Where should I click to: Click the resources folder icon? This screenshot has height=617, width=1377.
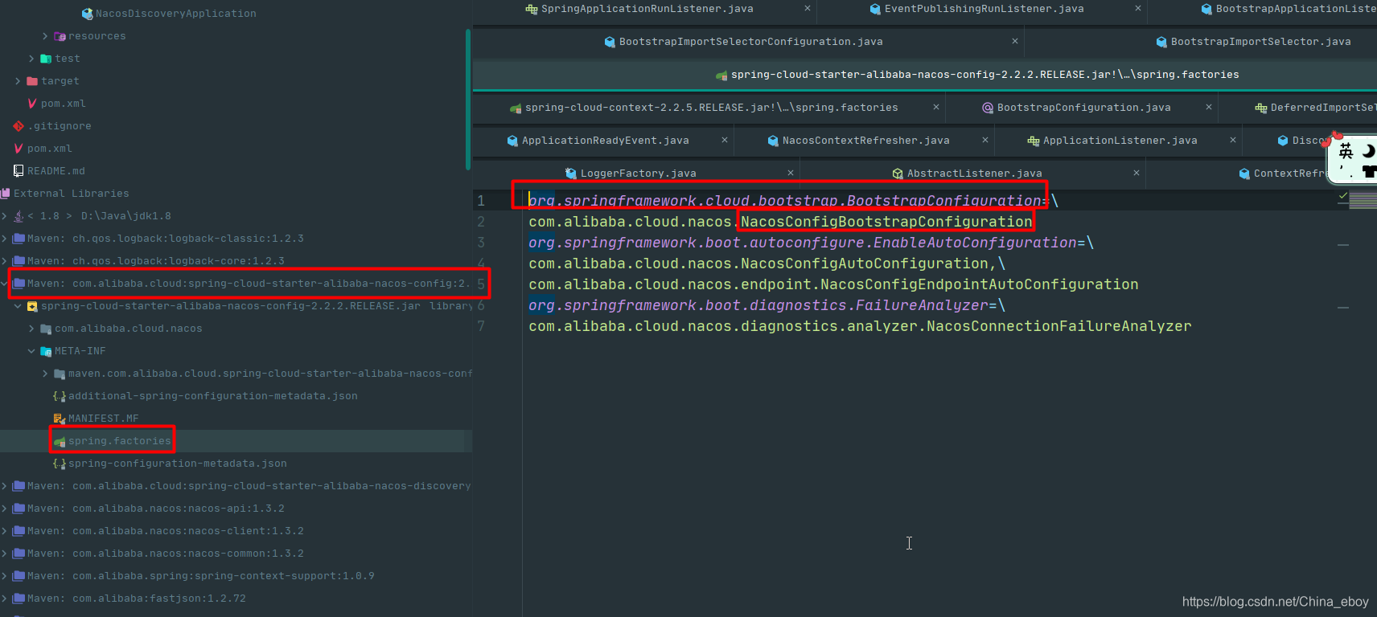[x=60, y=36]
